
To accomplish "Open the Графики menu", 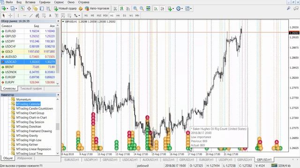I will coord(45,2).
